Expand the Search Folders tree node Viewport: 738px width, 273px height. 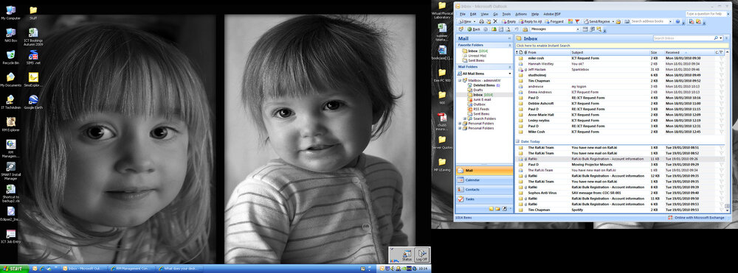(465, 118)
